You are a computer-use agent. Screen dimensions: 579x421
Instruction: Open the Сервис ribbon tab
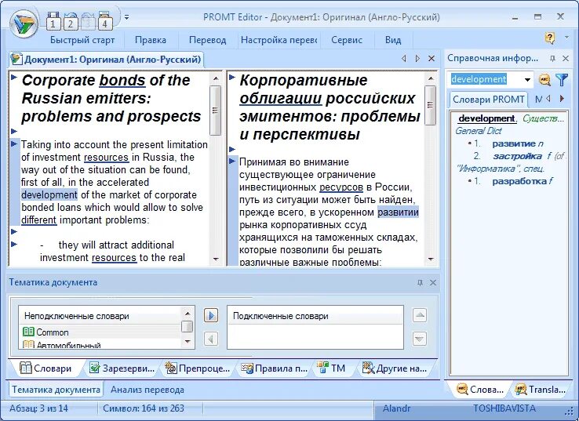click(x=347, y=40)
